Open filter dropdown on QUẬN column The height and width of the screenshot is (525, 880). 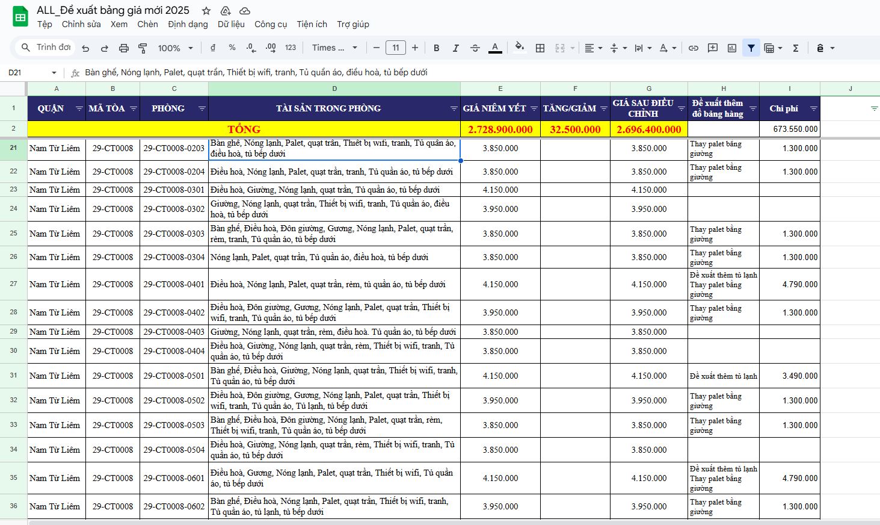(79, 108)
